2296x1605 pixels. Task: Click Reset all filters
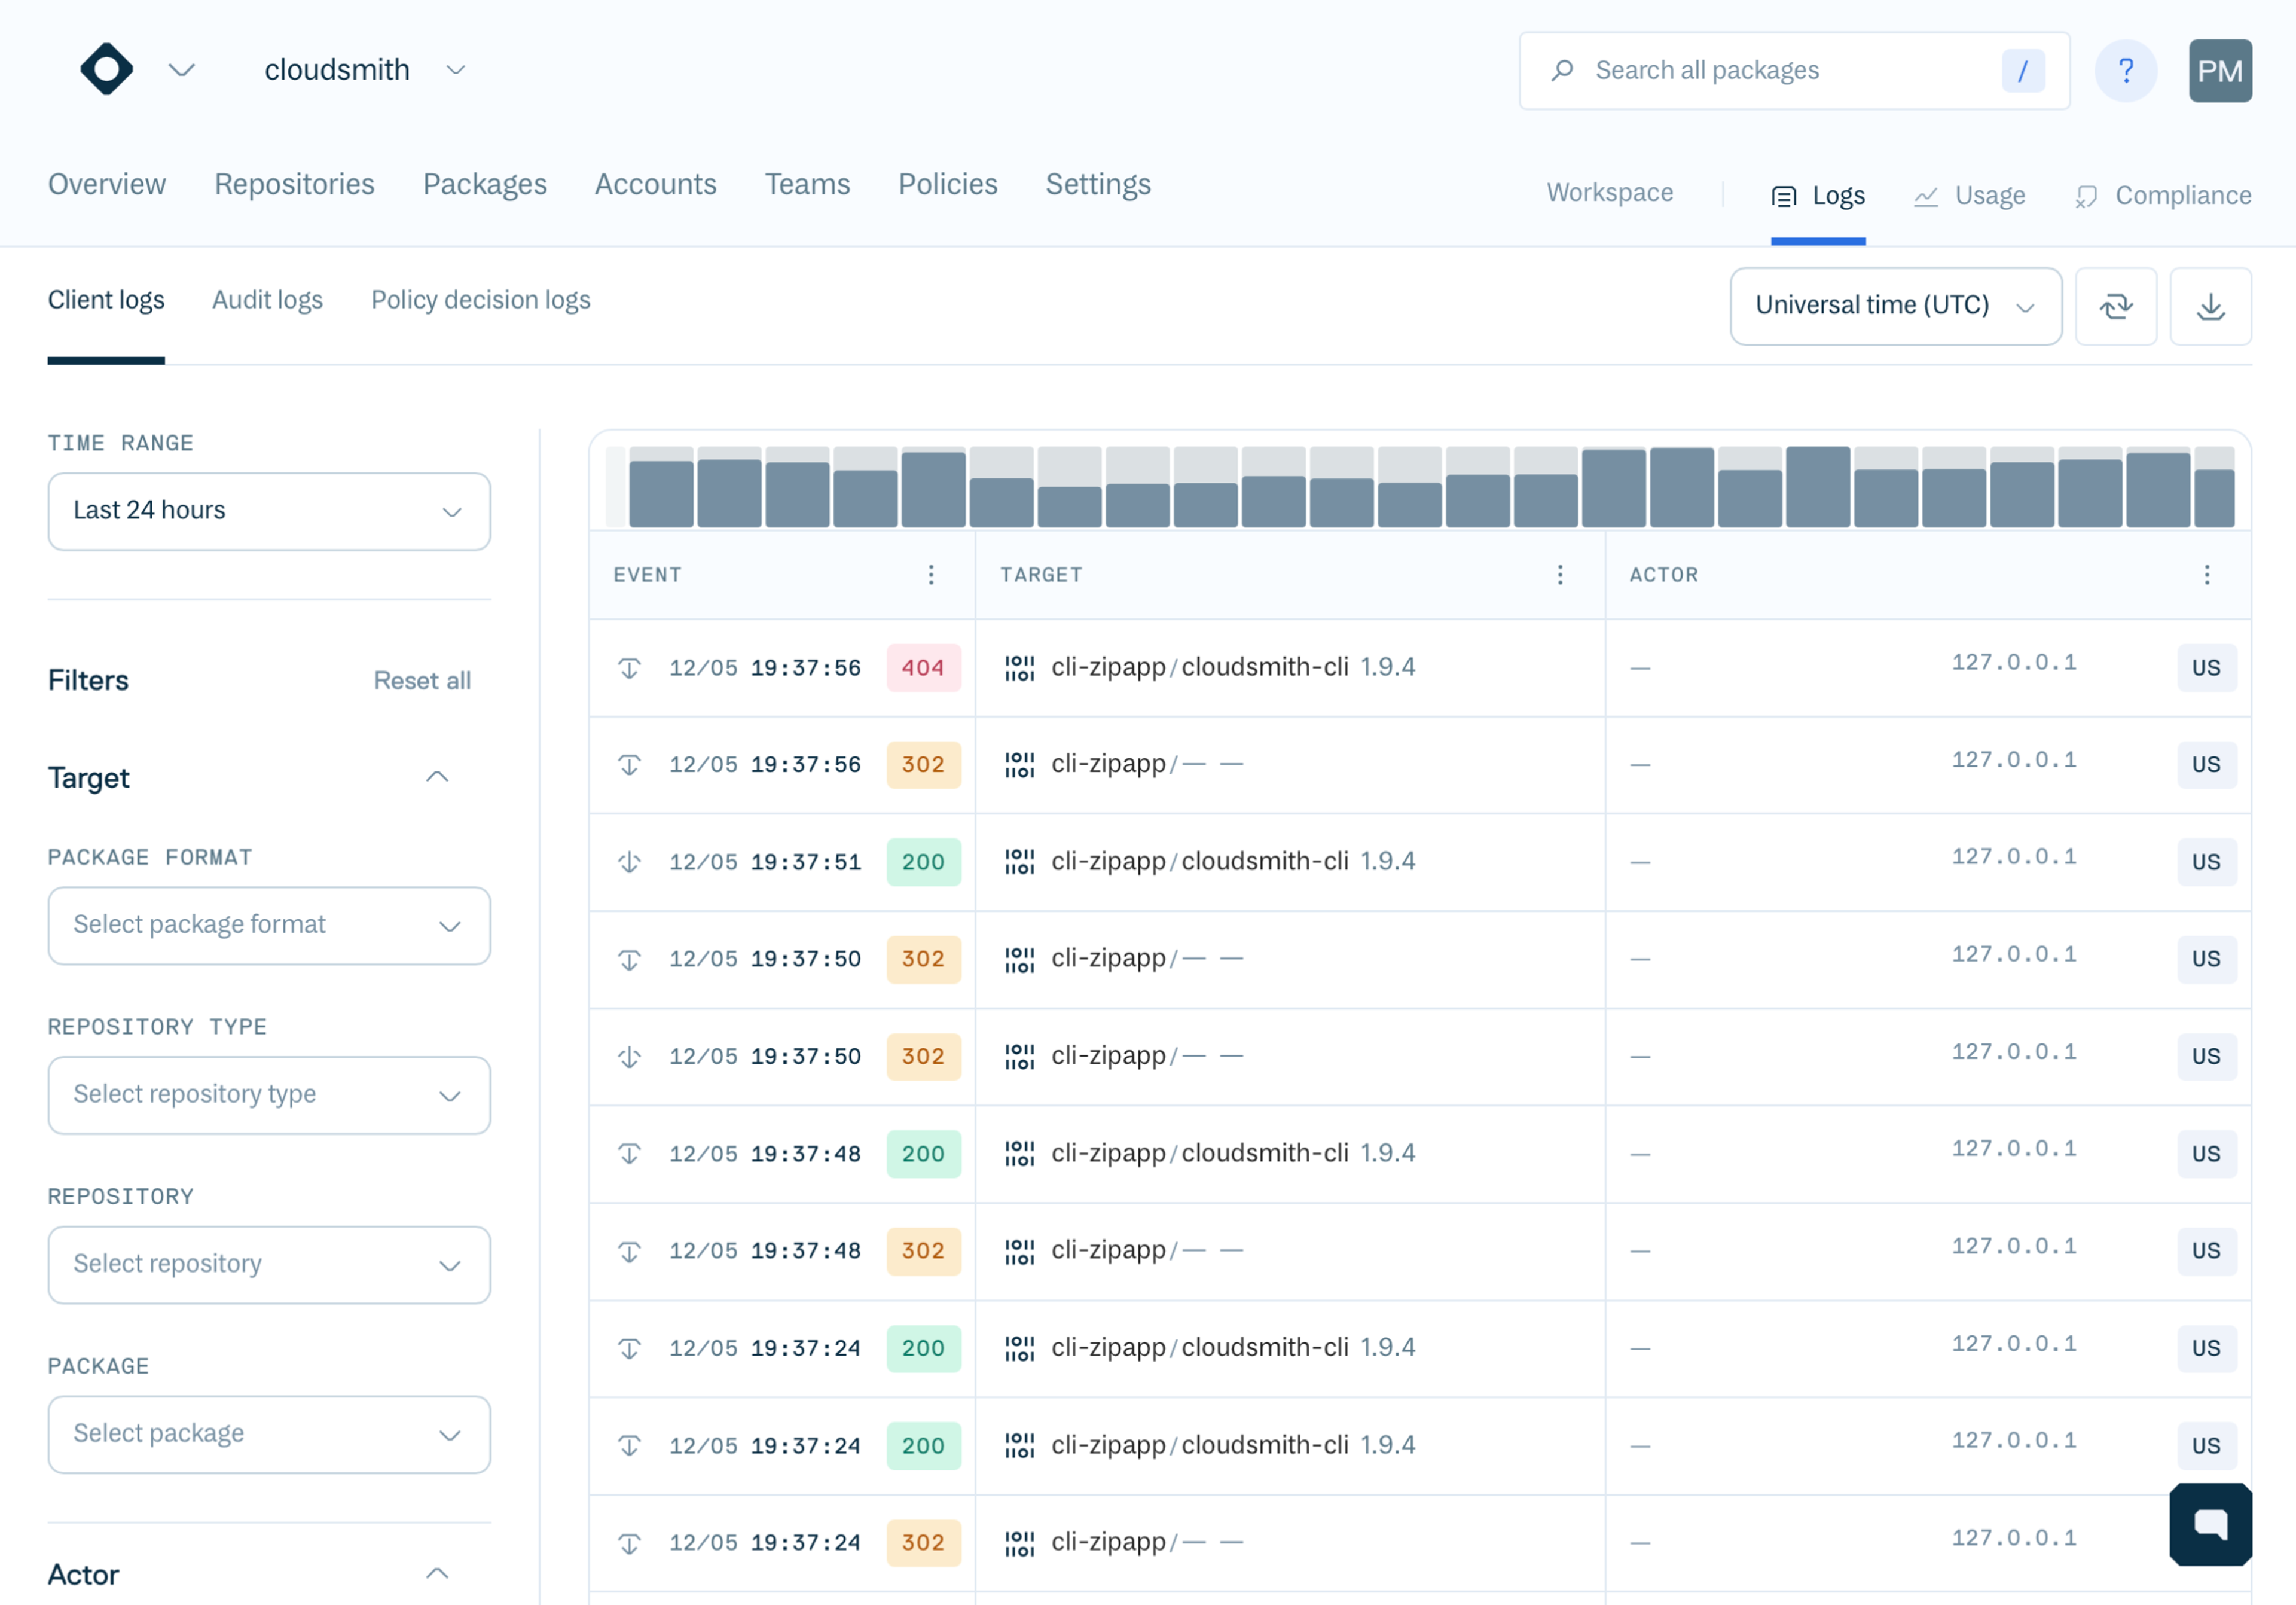tap(422, 681)
